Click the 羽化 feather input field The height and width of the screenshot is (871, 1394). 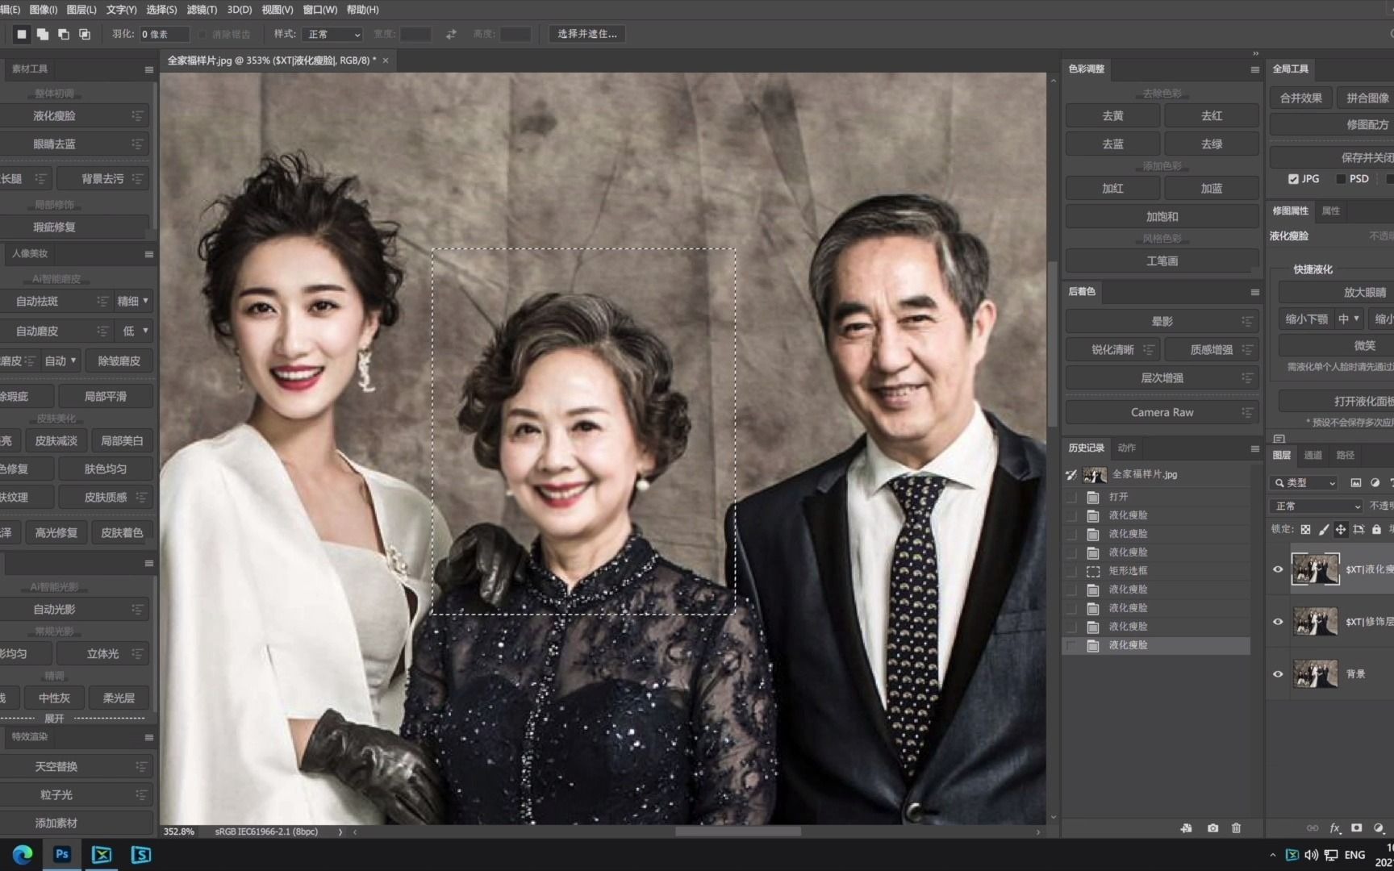[x=164, y=34]
